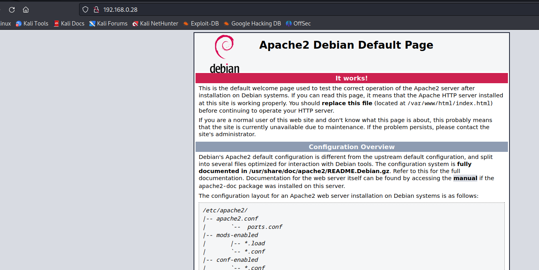Click the Debian logo image
This screenshot has height=270, width=539.
224,54
